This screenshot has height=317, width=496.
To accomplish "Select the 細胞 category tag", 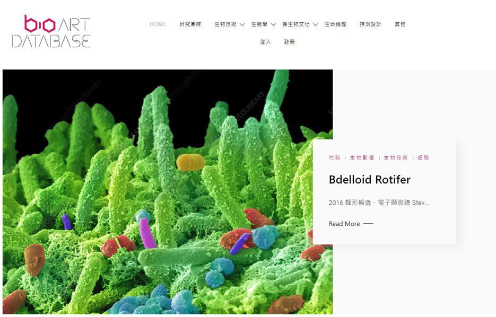I will point(423,158).
